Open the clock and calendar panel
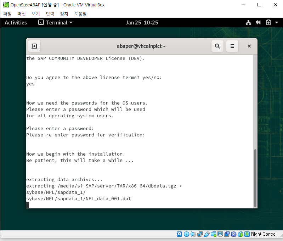Screen dimensions: 283x241 click(142, 23)
